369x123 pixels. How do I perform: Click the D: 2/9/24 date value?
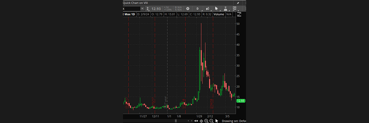point(143,14)
